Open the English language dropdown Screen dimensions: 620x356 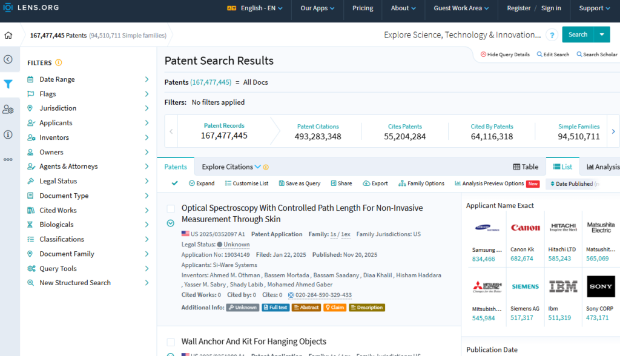click(x=254, y=8)
